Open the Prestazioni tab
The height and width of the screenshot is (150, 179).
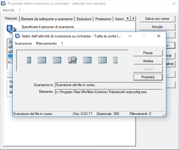point(103,19)
